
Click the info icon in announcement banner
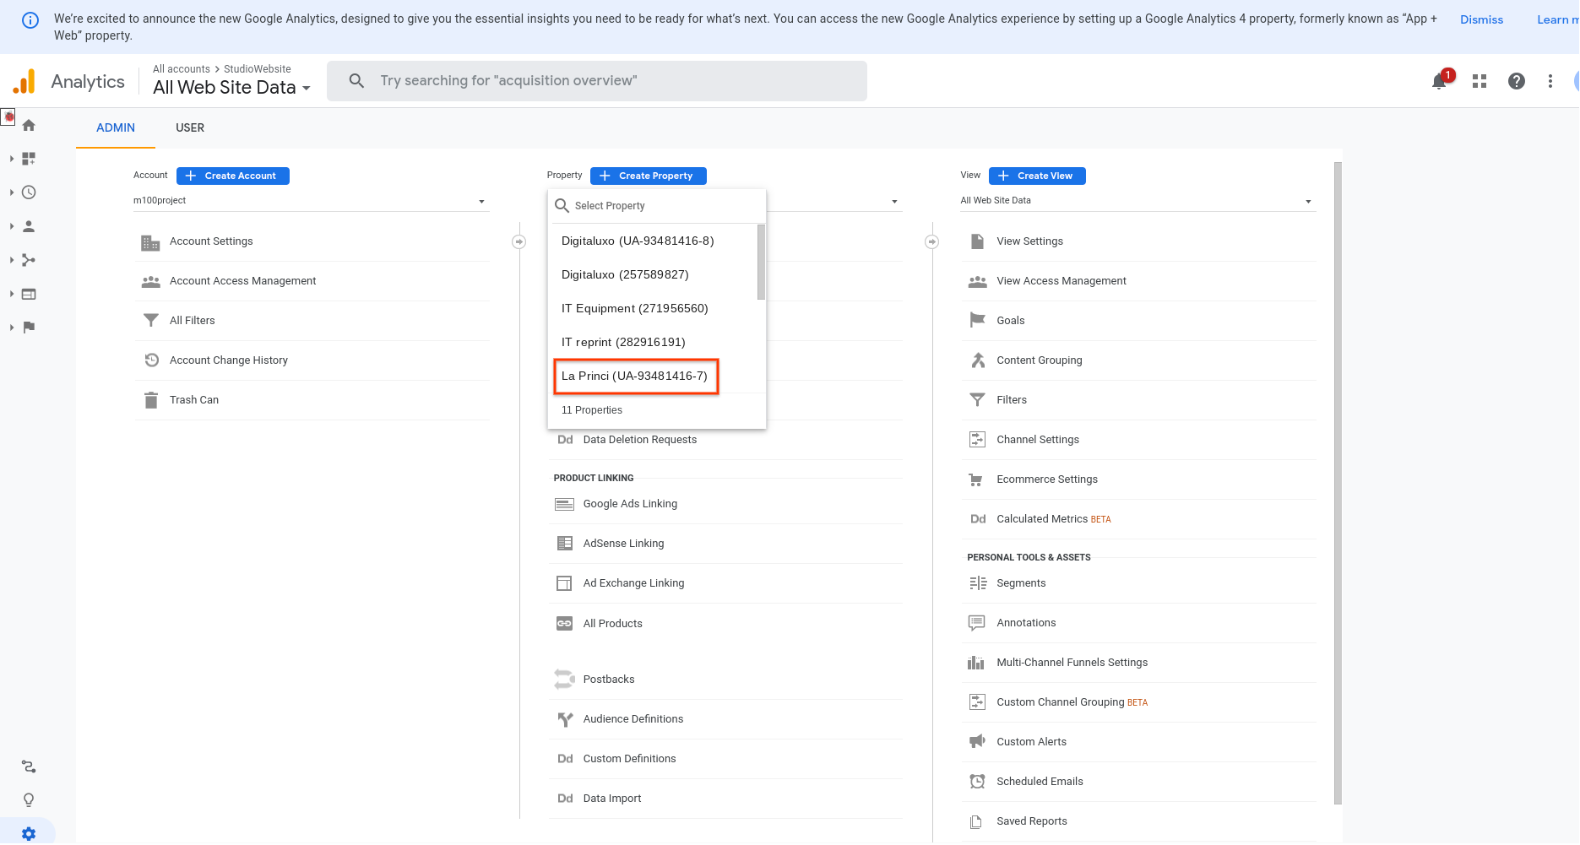[30, 20]
